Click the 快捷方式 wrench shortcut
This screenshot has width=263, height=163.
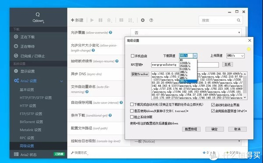tap(79, 152)
